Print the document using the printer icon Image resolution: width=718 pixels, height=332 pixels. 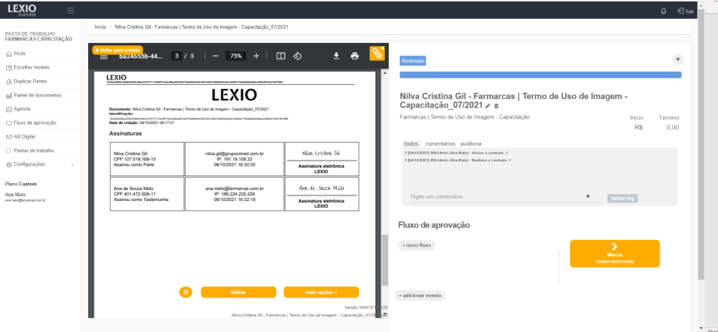(x=355, y=56)
